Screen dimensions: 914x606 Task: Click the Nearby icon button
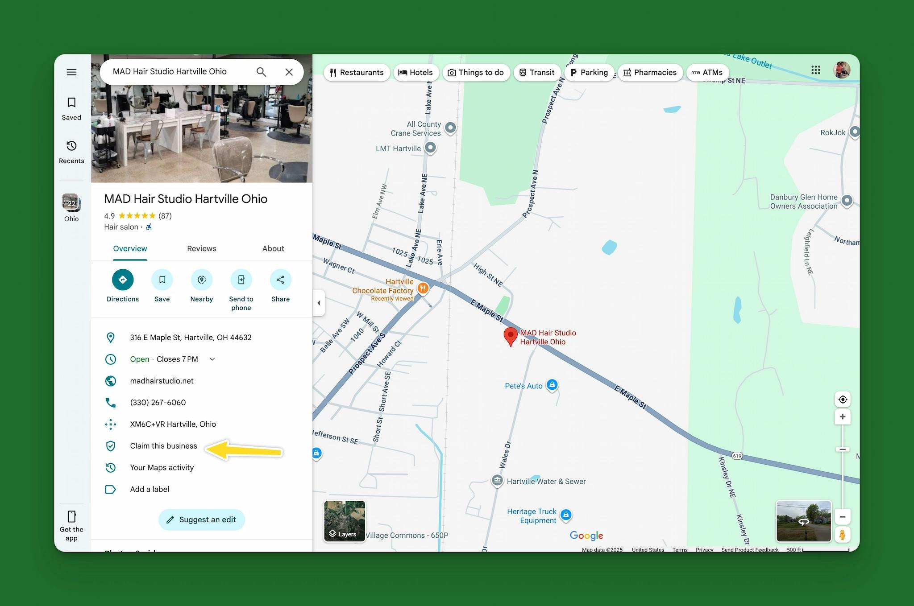[202, 280]
